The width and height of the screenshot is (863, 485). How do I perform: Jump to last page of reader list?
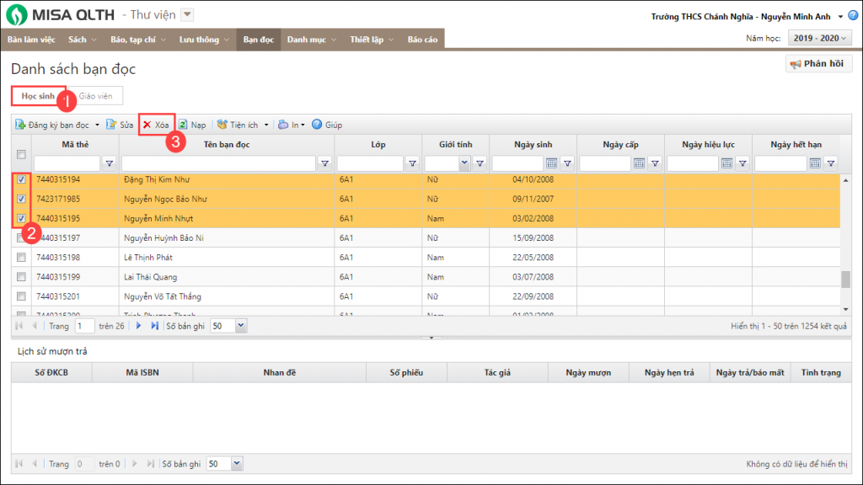coord(154,325)
